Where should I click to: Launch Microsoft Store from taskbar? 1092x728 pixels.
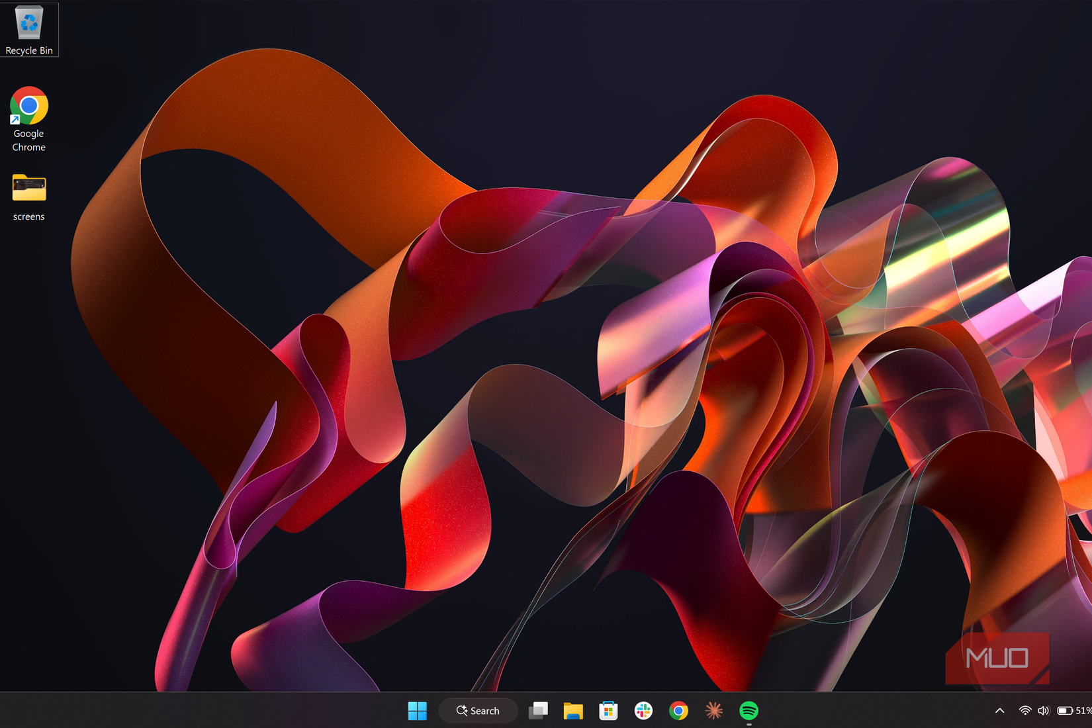click(608, 711)
